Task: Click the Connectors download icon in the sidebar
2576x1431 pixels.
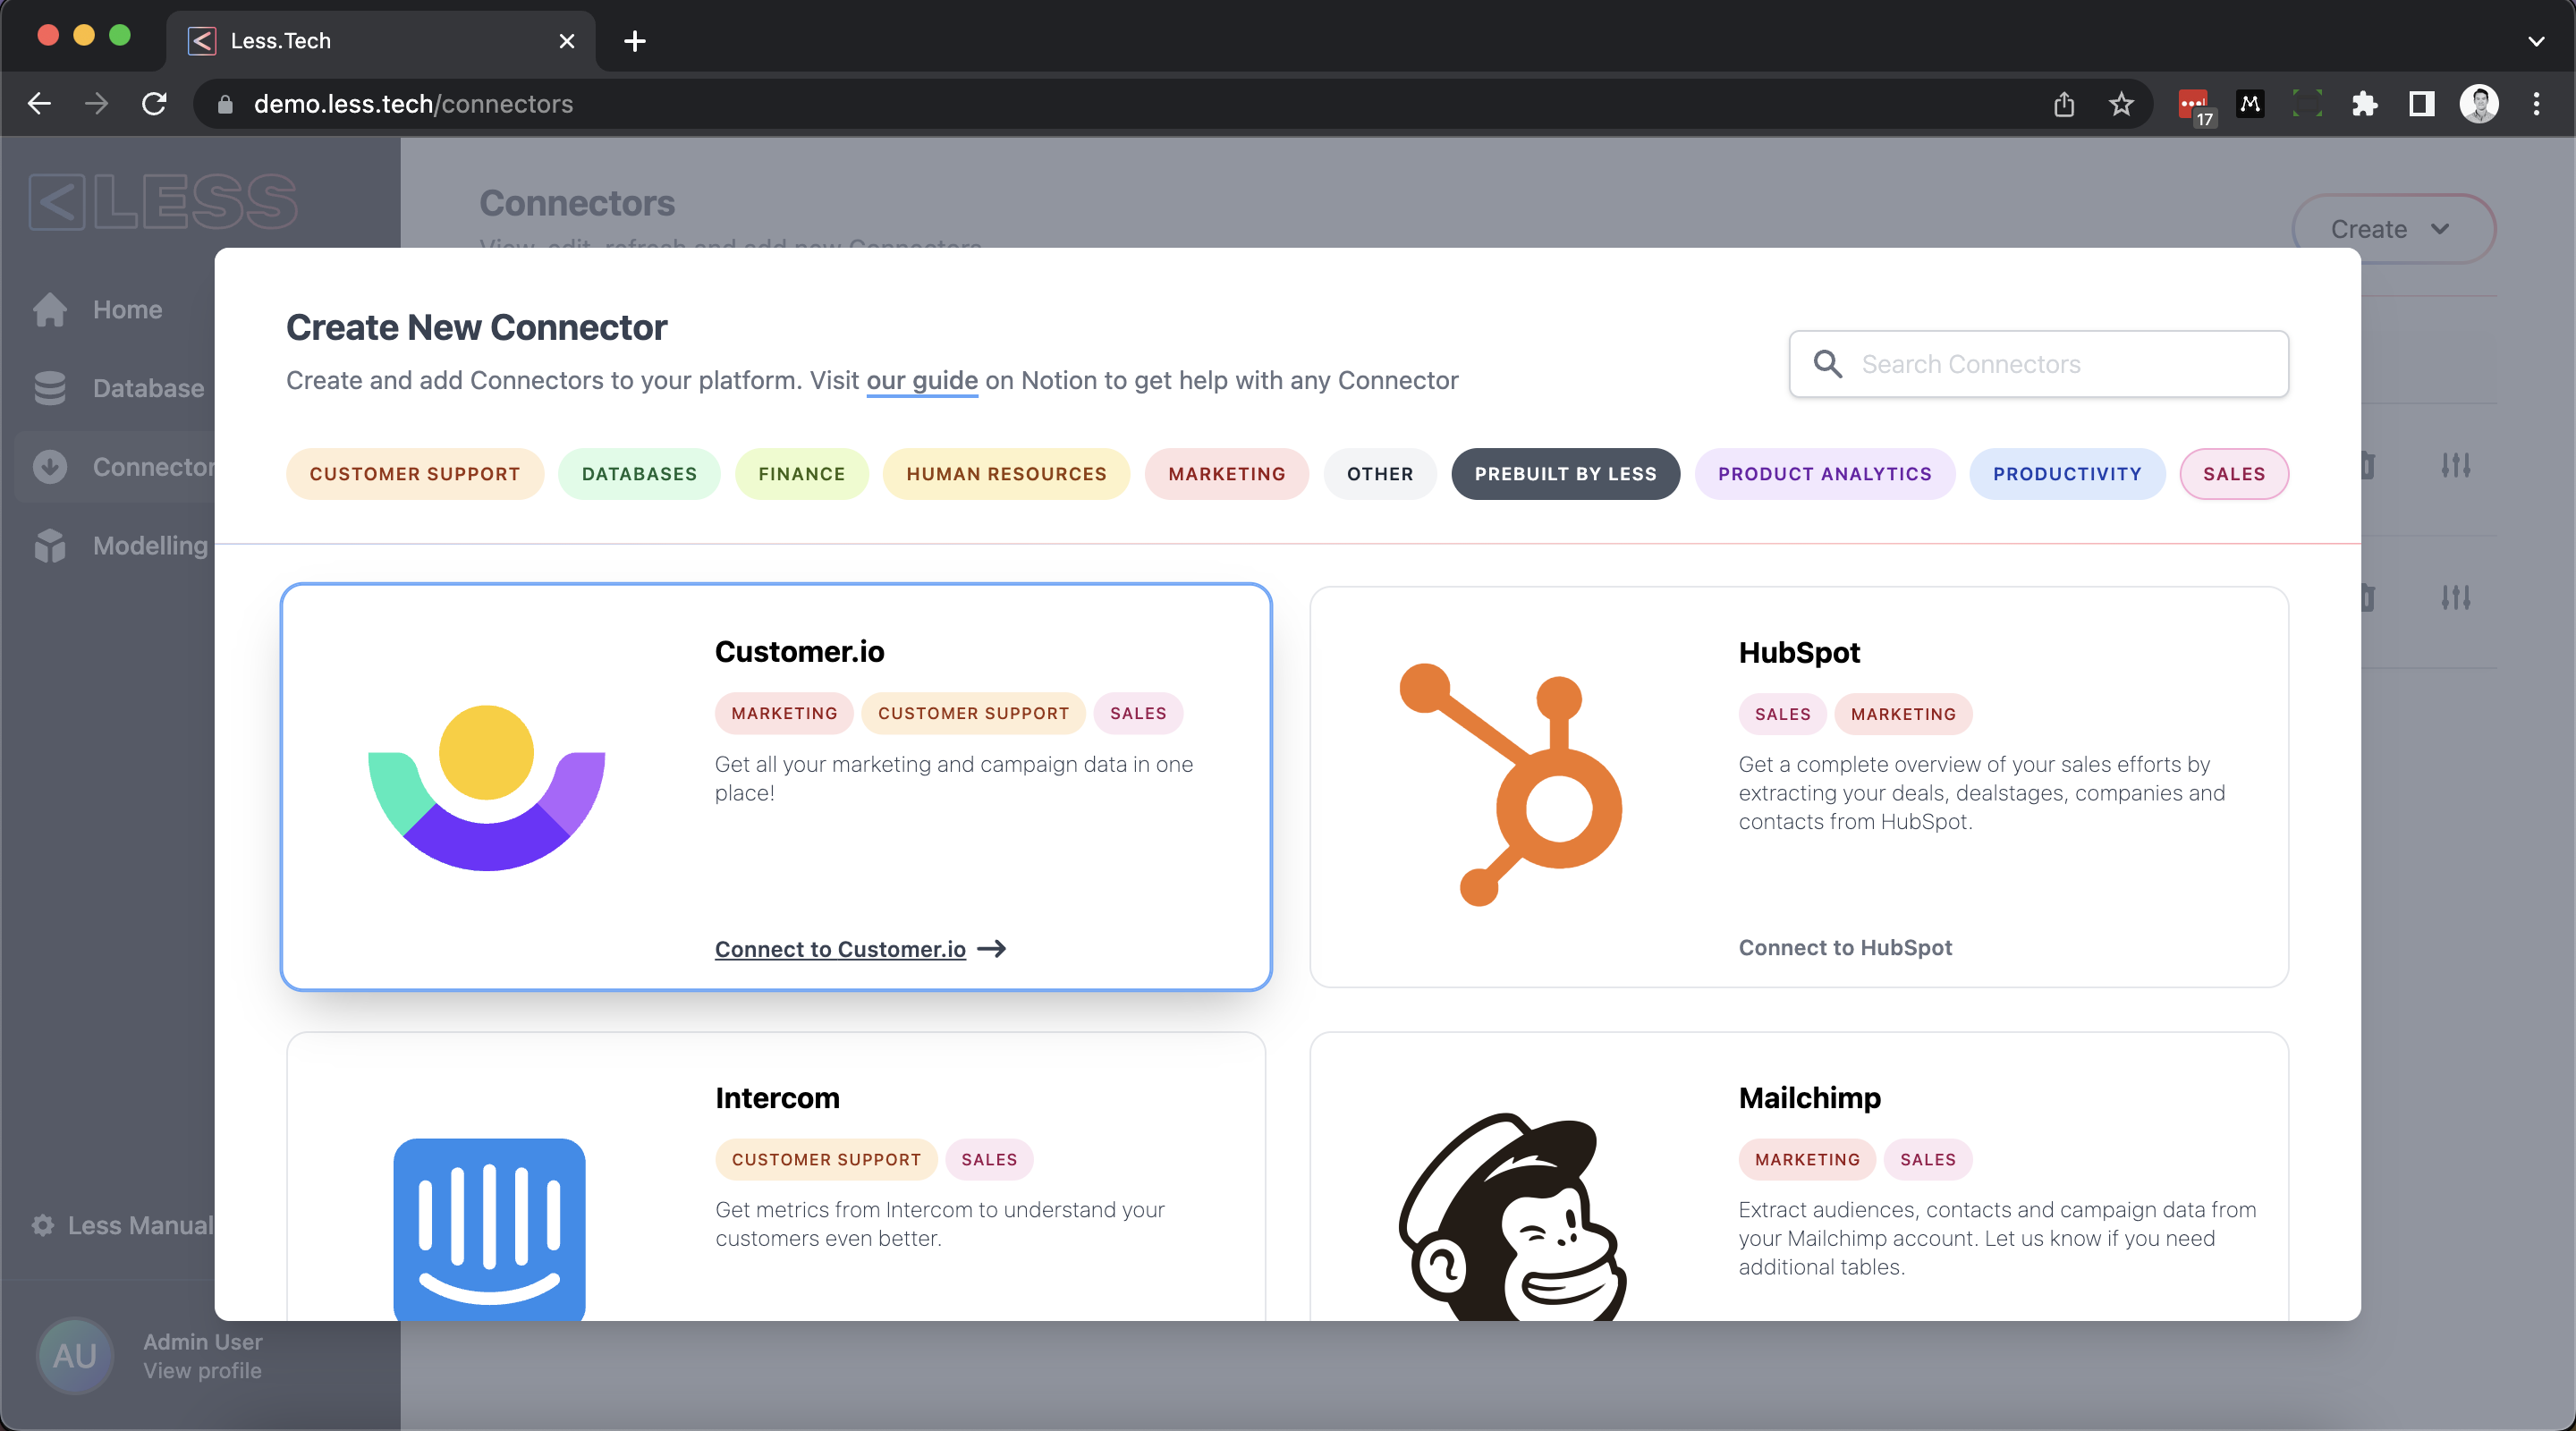Action: point(49,466)
